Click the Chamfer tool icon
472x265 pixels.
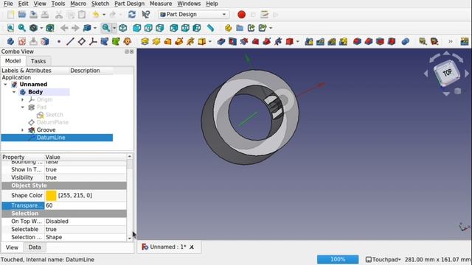click(369, 41)
